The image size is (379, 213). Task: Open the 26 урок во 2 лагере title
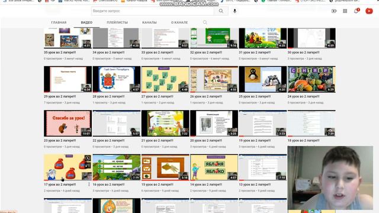[x=206, y=96]
